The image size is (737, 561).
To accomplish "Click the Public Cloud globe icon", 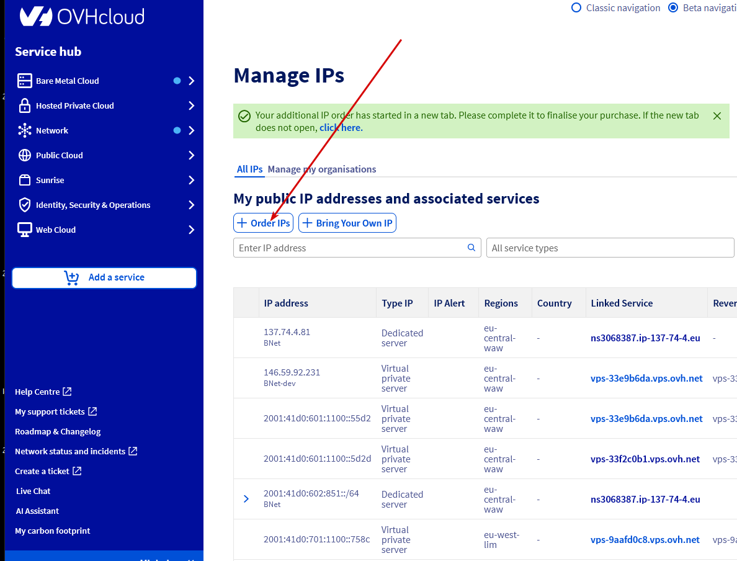I will pos(24,155).
